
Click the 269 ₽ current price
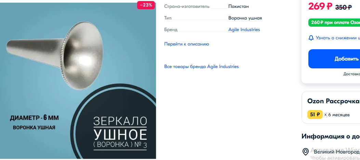tap(320, 6)
